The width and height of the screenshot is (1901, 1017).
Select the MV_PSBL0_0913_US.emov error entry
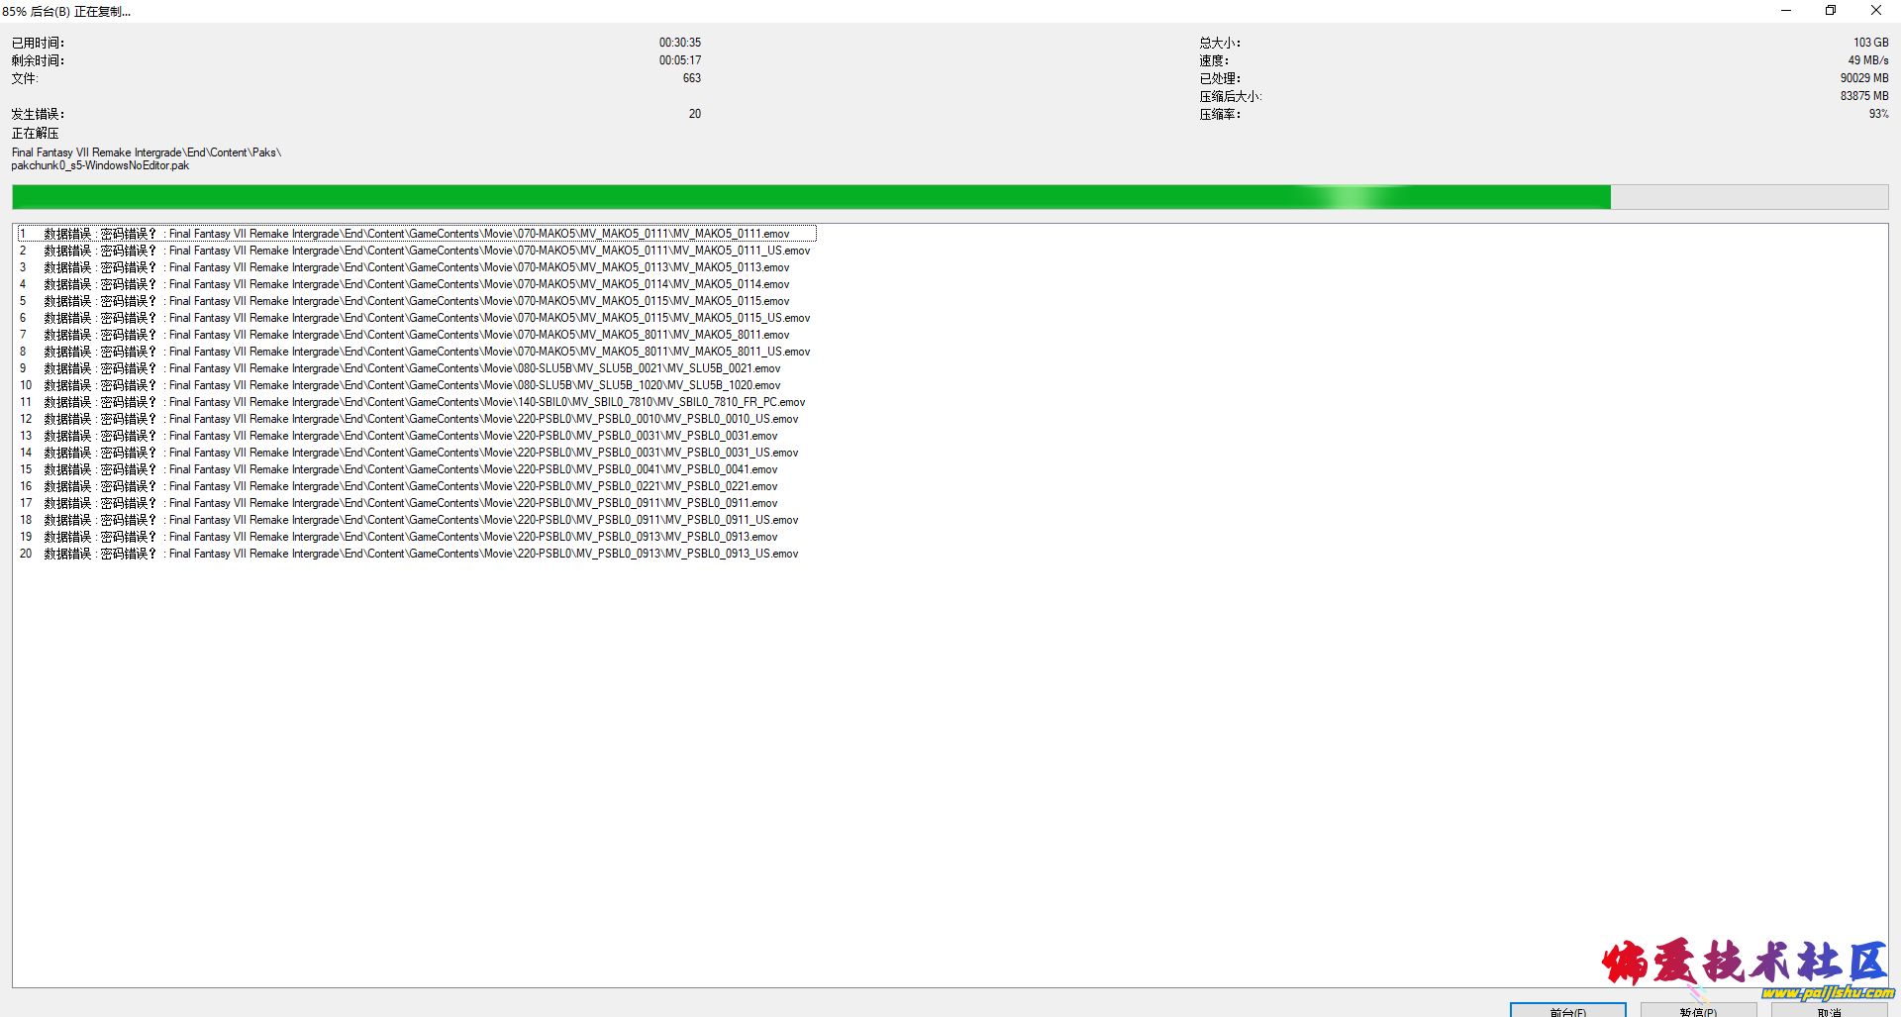[416, 554]
